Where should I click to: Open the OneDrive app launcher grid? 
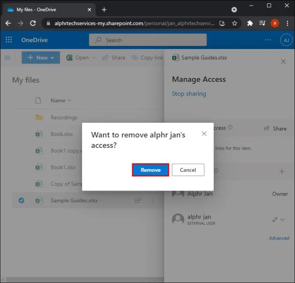click(9, 40)
